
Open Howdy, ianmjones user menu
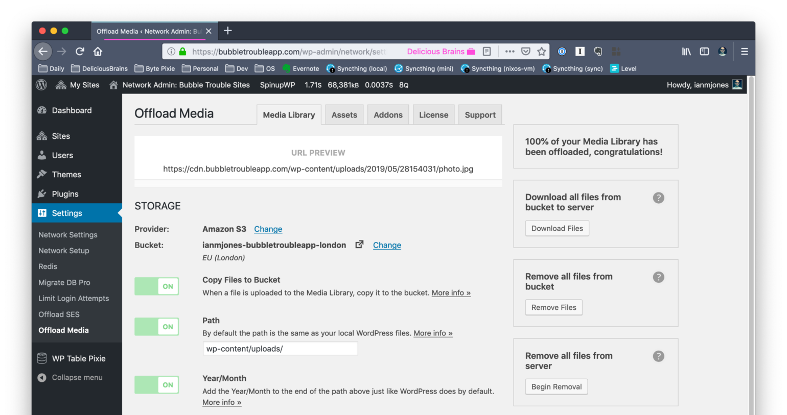[704, 85]
